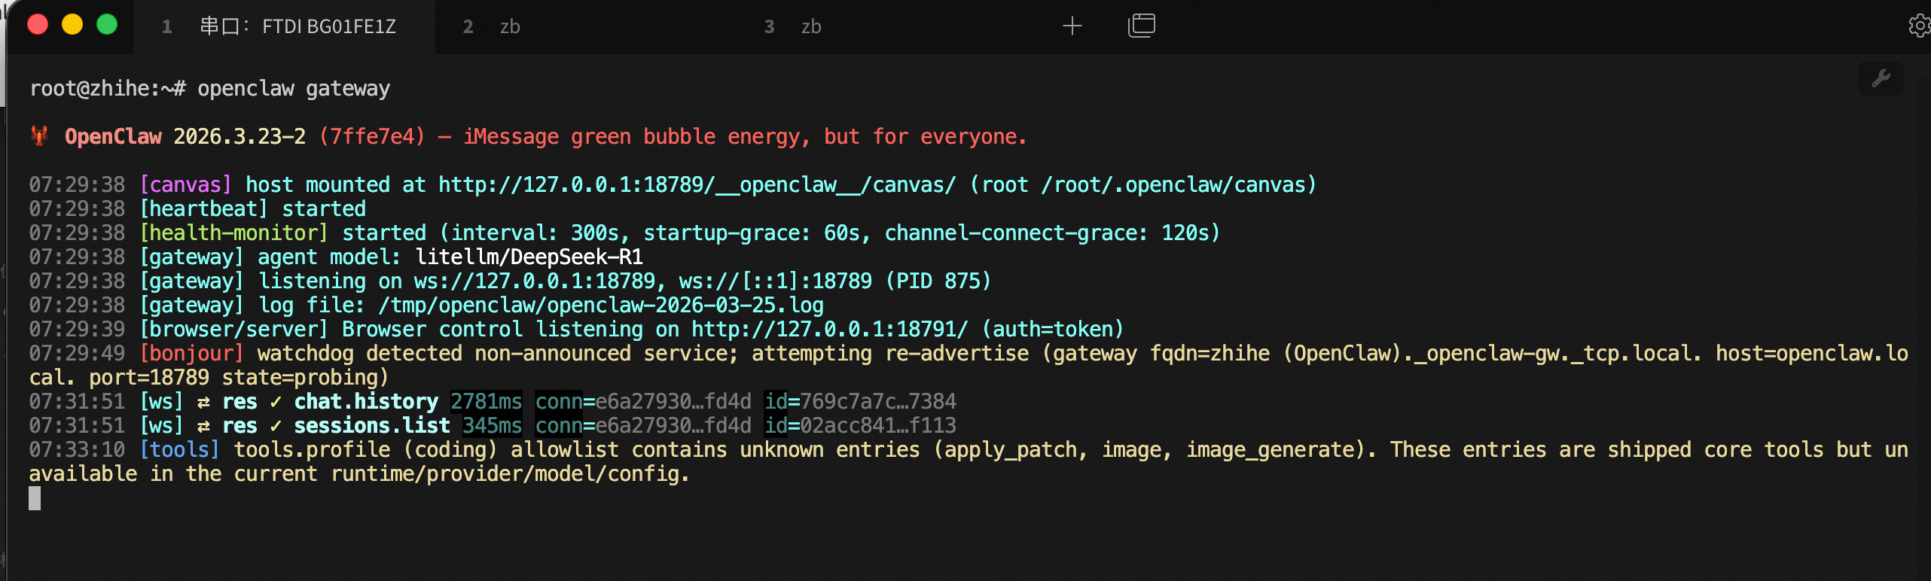This screenshot has width=1931, height=581.
Task: Click the "[bonjour]" log tag
Action: [192, 354]
